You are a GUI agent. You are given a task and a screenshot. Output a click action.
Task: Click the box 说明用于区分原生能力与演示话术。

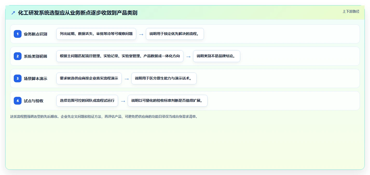[164, 78]
